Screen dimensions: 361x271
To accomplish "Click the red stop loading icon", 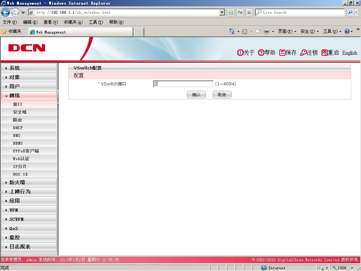I will coord(249,12).
